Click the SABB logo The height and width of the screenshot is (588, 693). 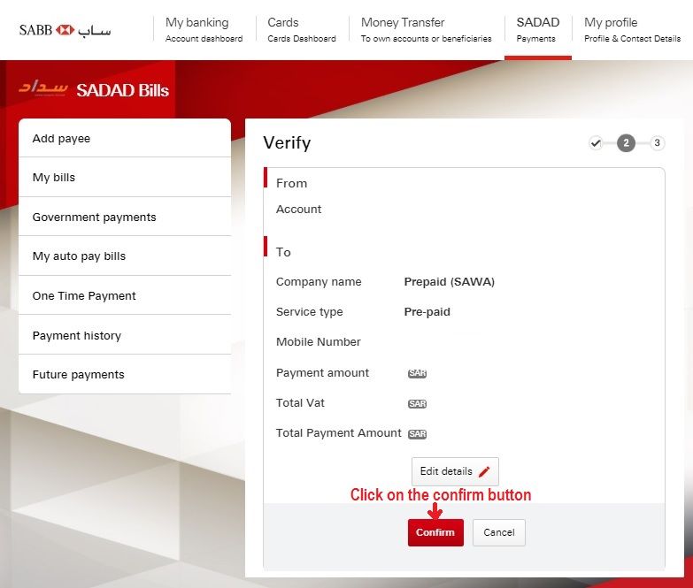[65, 30]
